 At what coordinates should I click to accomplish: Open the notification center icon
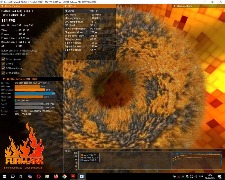pos(219,177)
